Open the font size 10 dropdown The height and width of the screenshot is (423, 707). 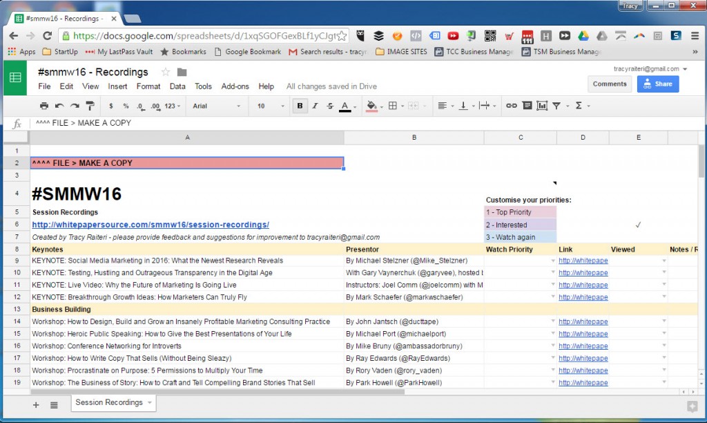tap(271, 106)
